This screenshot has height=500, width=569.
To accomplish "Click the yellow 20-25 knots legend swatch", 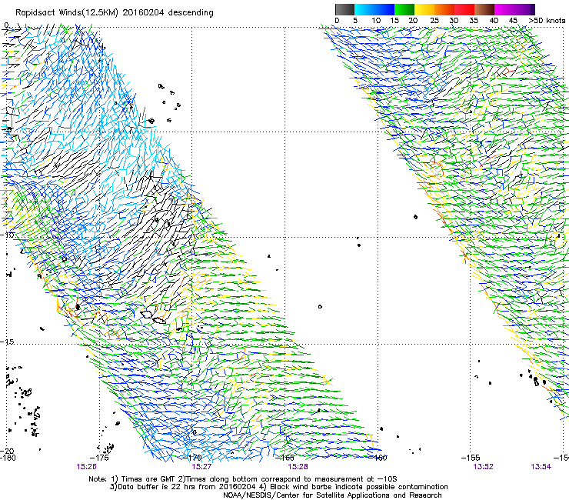I will tap(424, 9).
